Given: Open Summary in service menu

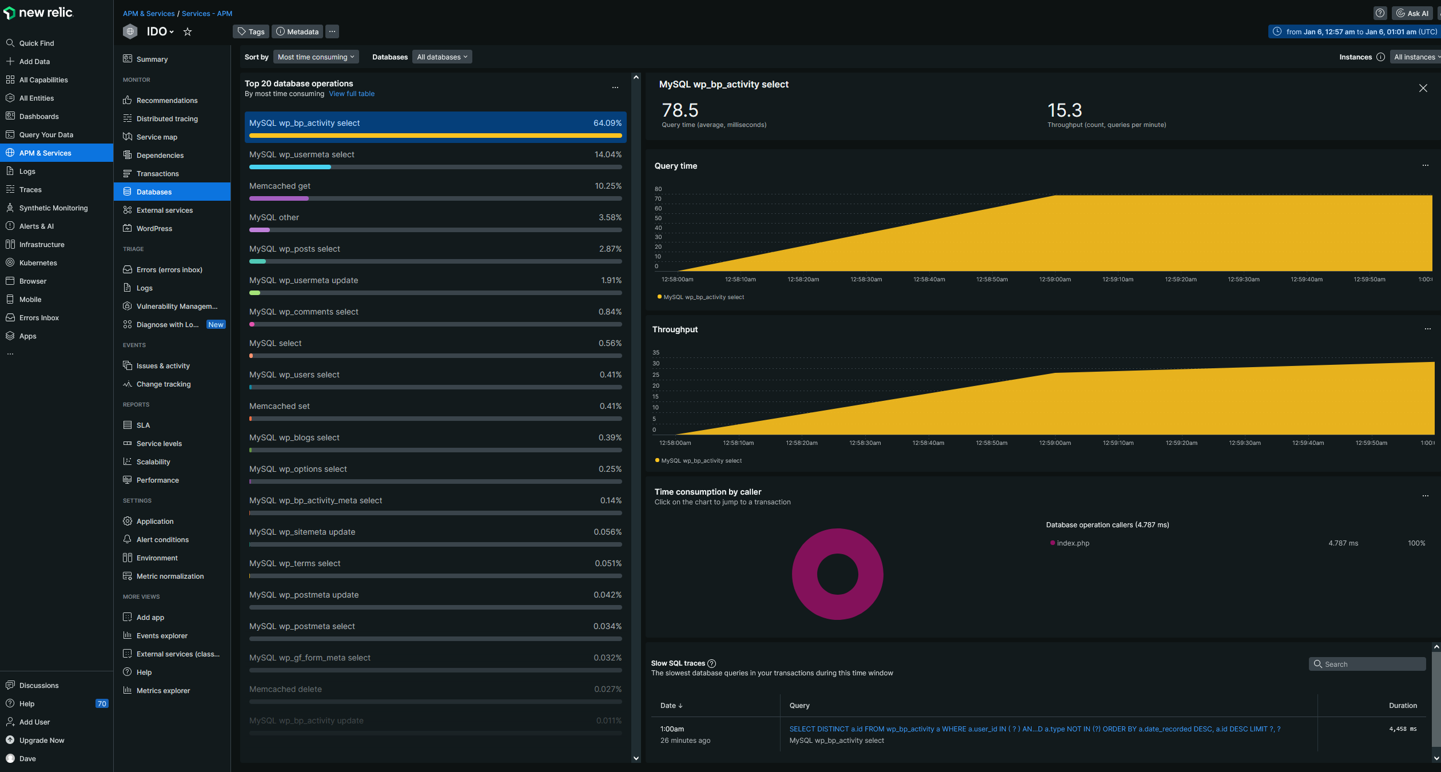Looking at the screenshot, I should tap(172, 59).
